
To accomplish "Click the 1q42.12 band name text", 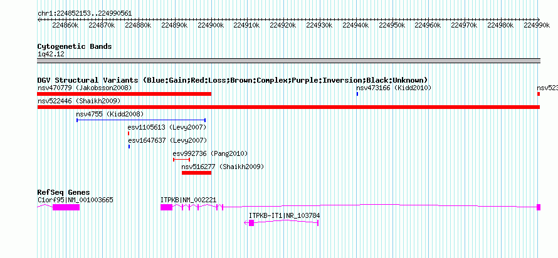I will [51, 54].
